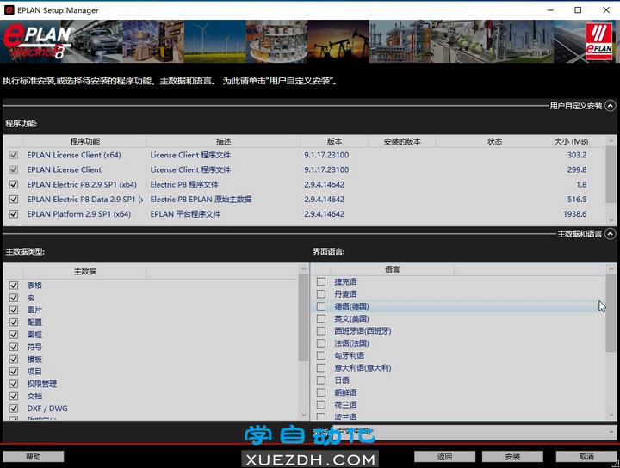
Task: Select the 文档 master data row
Action: 151,396
